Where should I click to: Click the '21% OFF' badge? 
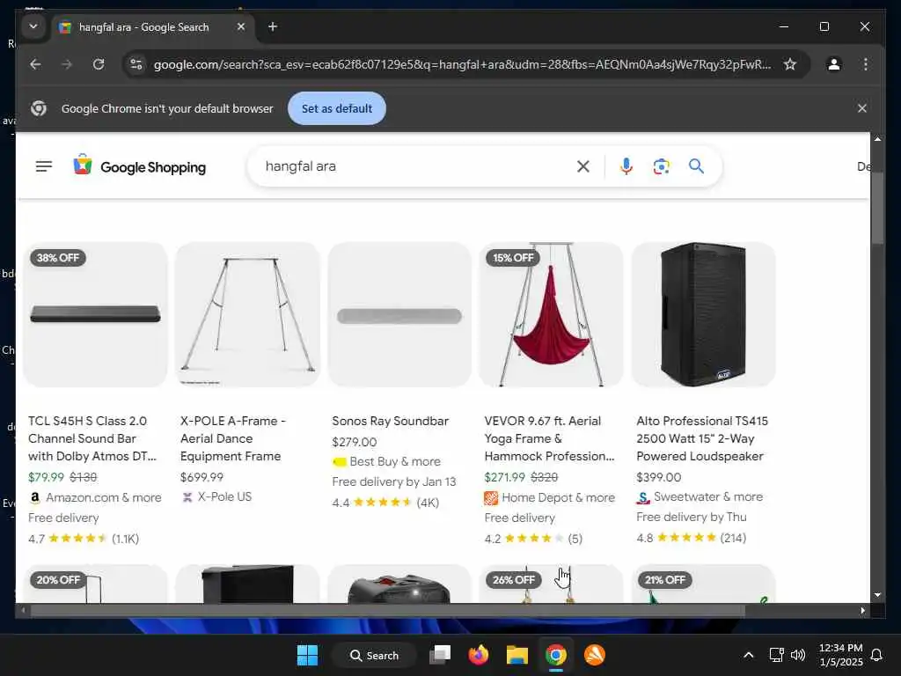pyautogui.click(x=665, y=580)
